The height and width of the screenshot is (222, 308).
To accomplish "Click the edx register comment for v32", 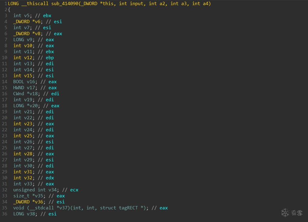I will pyautogui.click(x=50, y=178).
